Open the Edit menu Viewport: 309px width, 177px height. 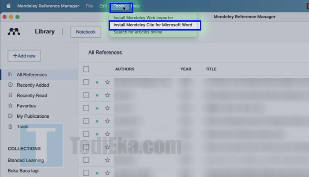(103, 6)
